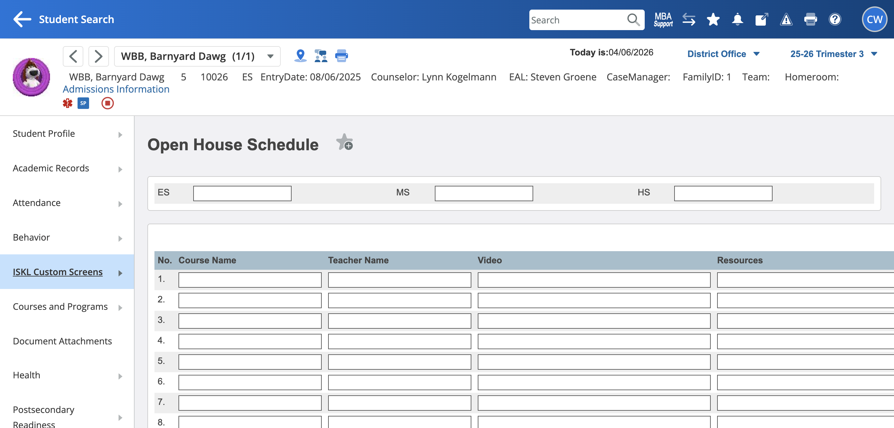Click the student print icon beside name selector
This screenshot has height=428, width=894.
point(341,55)
